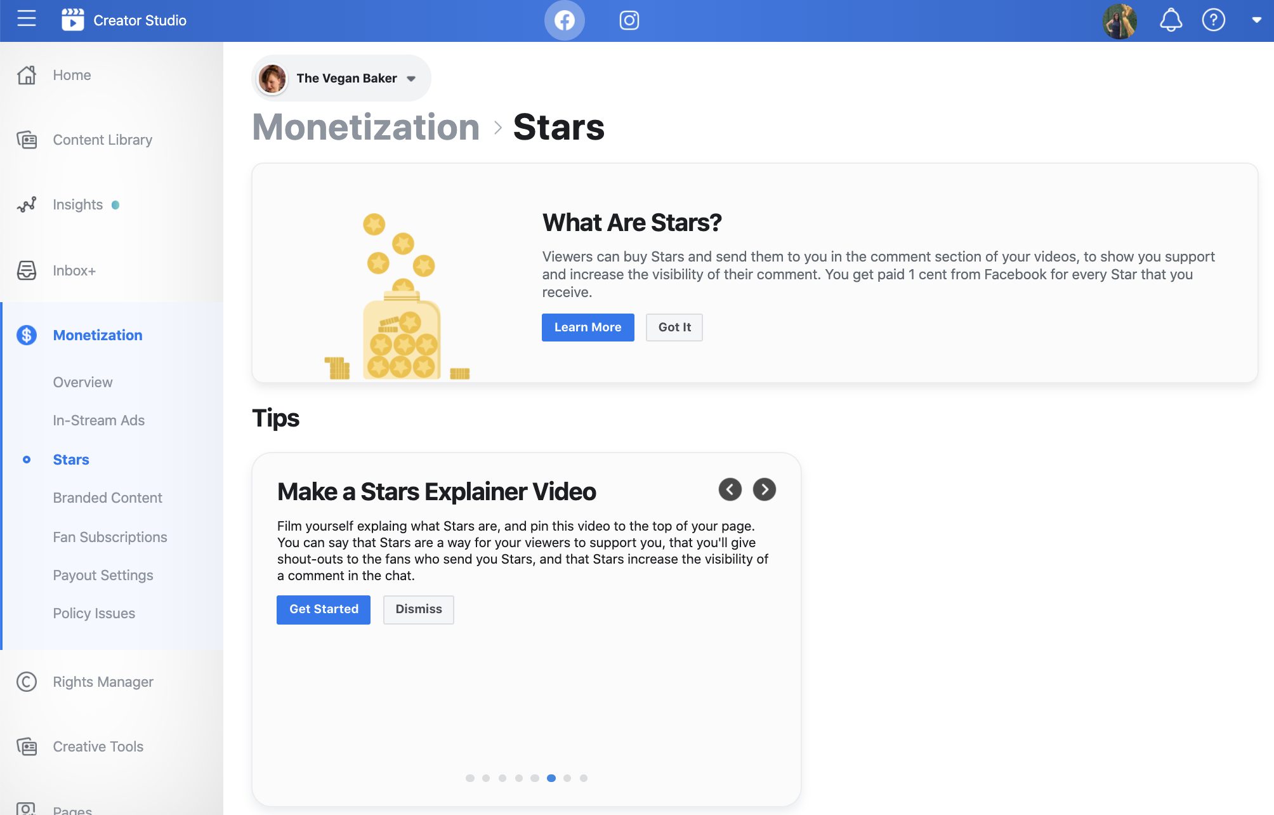The image size is (1274, 815).
Task: Open Insights section
Action: [77, 204]
